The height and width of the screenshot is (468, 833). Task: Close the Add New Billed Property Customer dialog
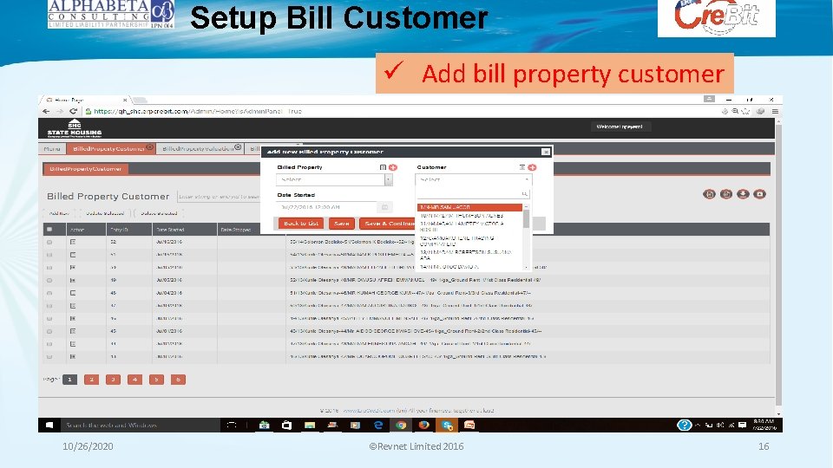546,152
